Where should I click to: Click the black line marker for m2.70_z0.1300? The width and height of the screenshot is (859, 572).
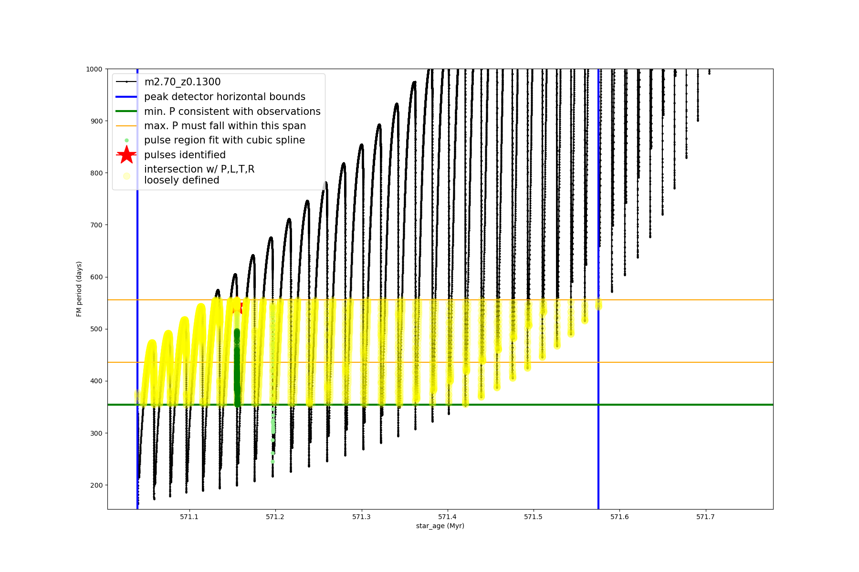pos(126,82)
